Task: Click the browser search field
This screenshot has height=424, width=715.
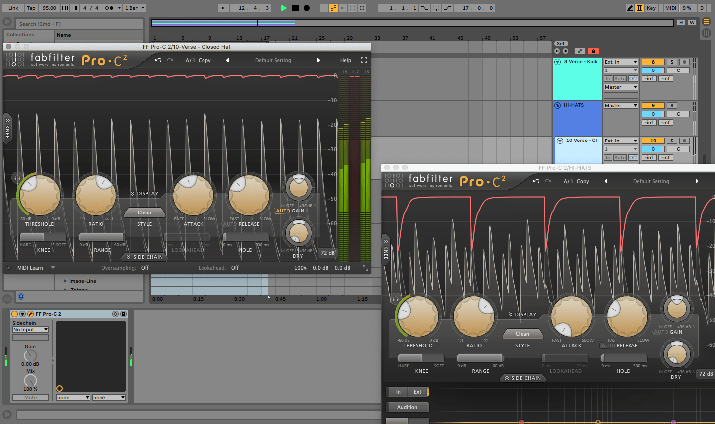Action: pyautogui.click(x=80, y=23)
